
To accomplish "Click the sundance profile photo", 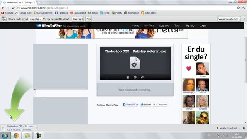I will (x=203, y=101).
